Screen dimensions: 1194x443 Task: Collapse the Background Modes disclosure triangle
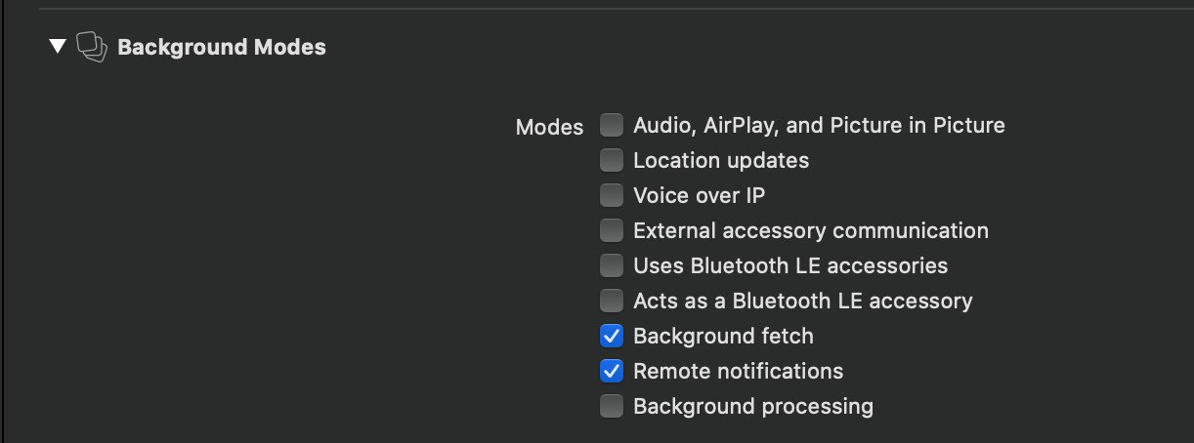[x=57, y=46]
